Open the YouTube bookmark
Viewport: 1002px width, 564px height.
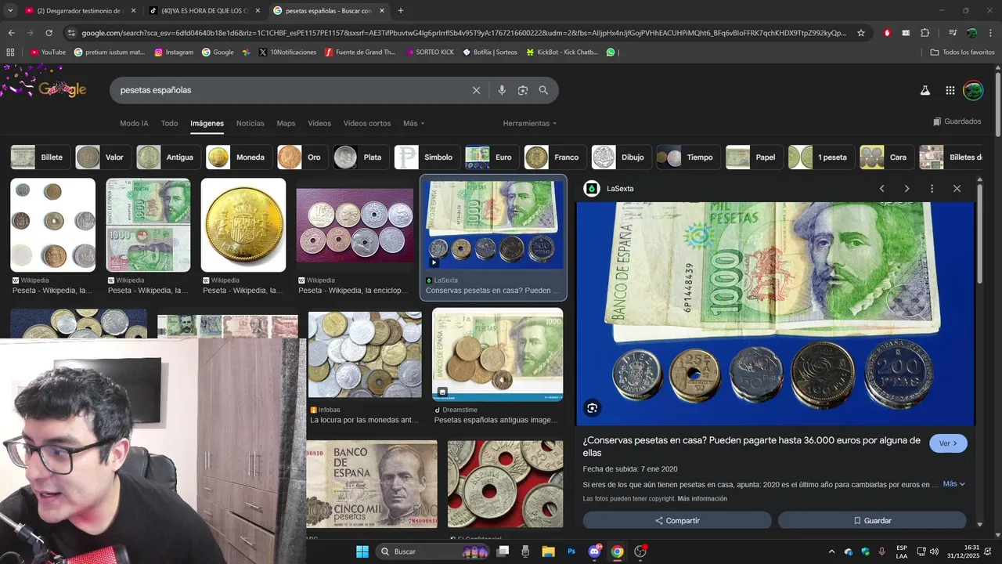click(48, 52)
